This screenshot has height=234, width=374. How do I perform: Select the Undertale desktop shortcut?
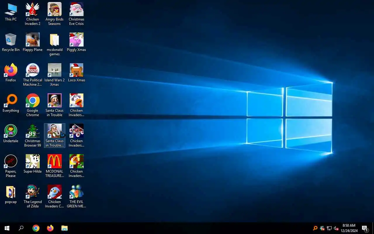[x=11, y=134]
